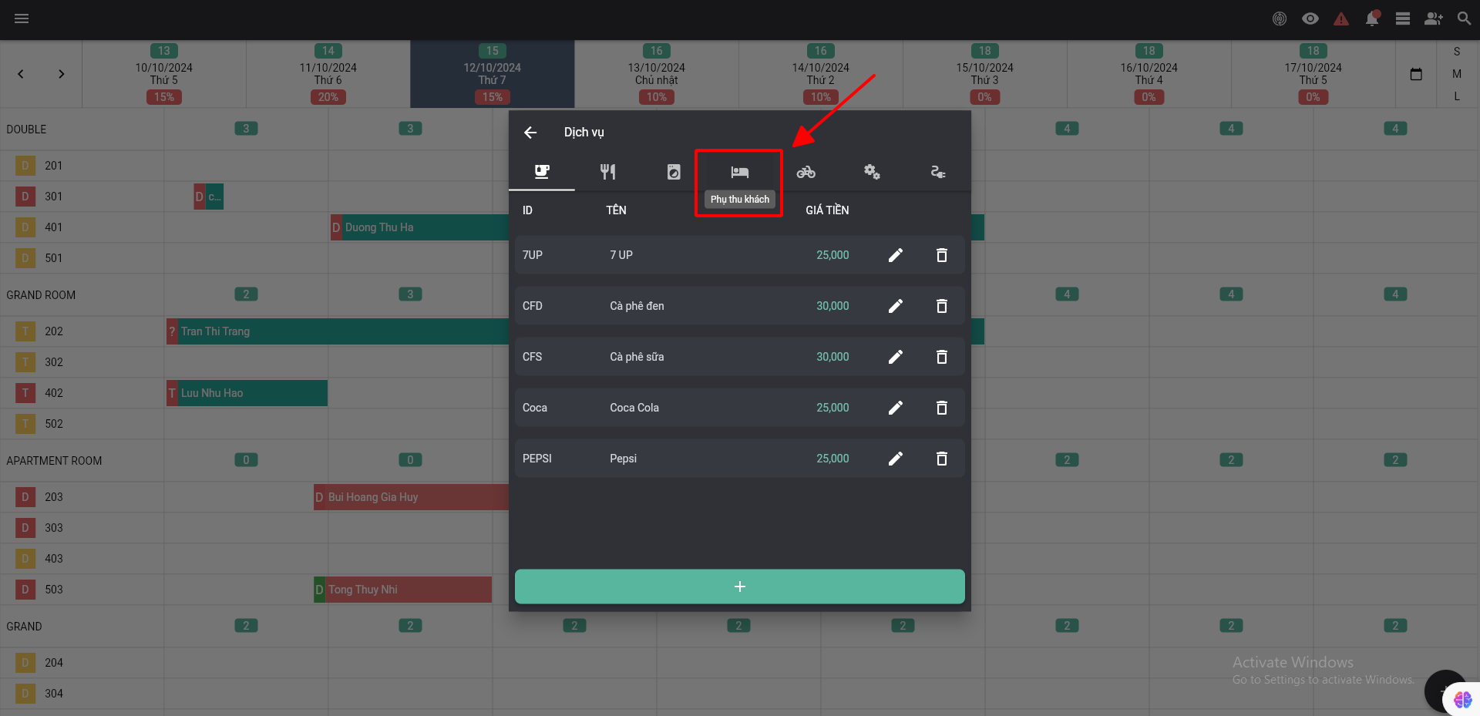The height and width of the screenshot is (716, 1480).
Task: Select the highlighted 12/10/2024 date header
Action: pos(493,74)
